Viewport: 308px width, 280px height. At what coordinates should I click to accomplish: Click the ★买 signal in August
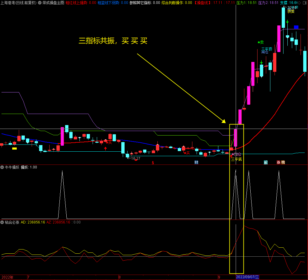187,153
